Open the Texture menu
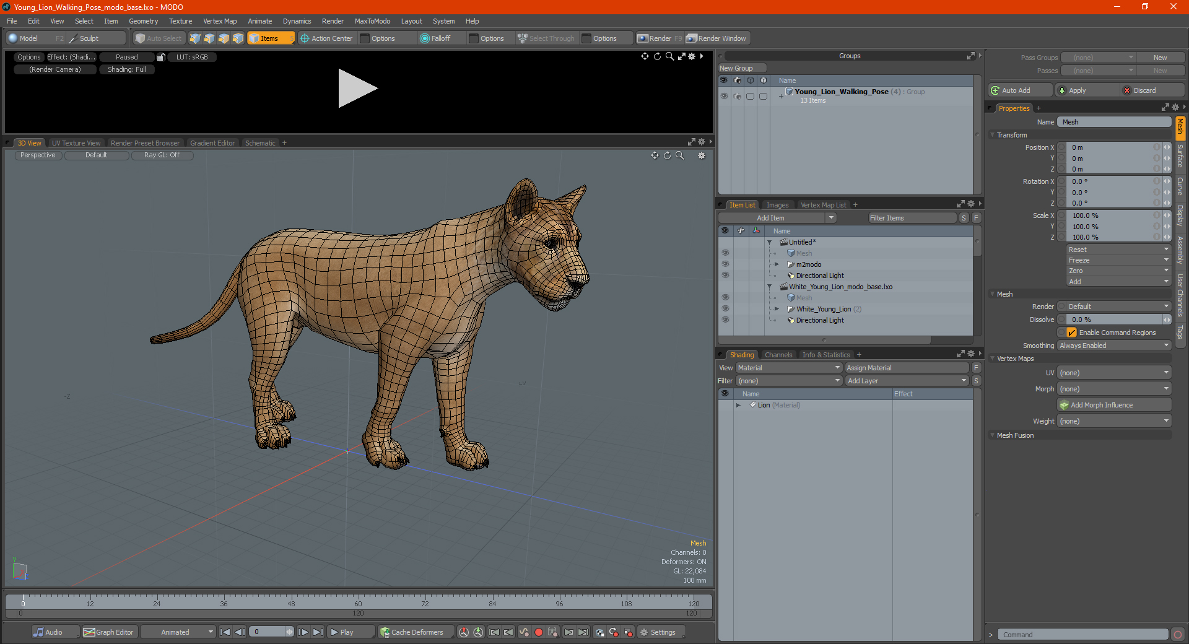This screenshot has width=1189, height=644. pyautogui.click(x=180, y=21)
